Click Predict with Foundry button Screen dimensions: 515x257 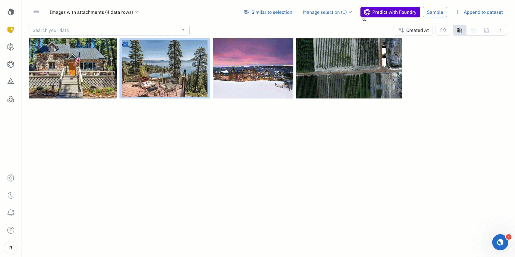(x=390, y=12)
